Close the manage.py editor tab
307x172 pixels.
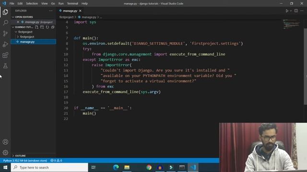80,11
